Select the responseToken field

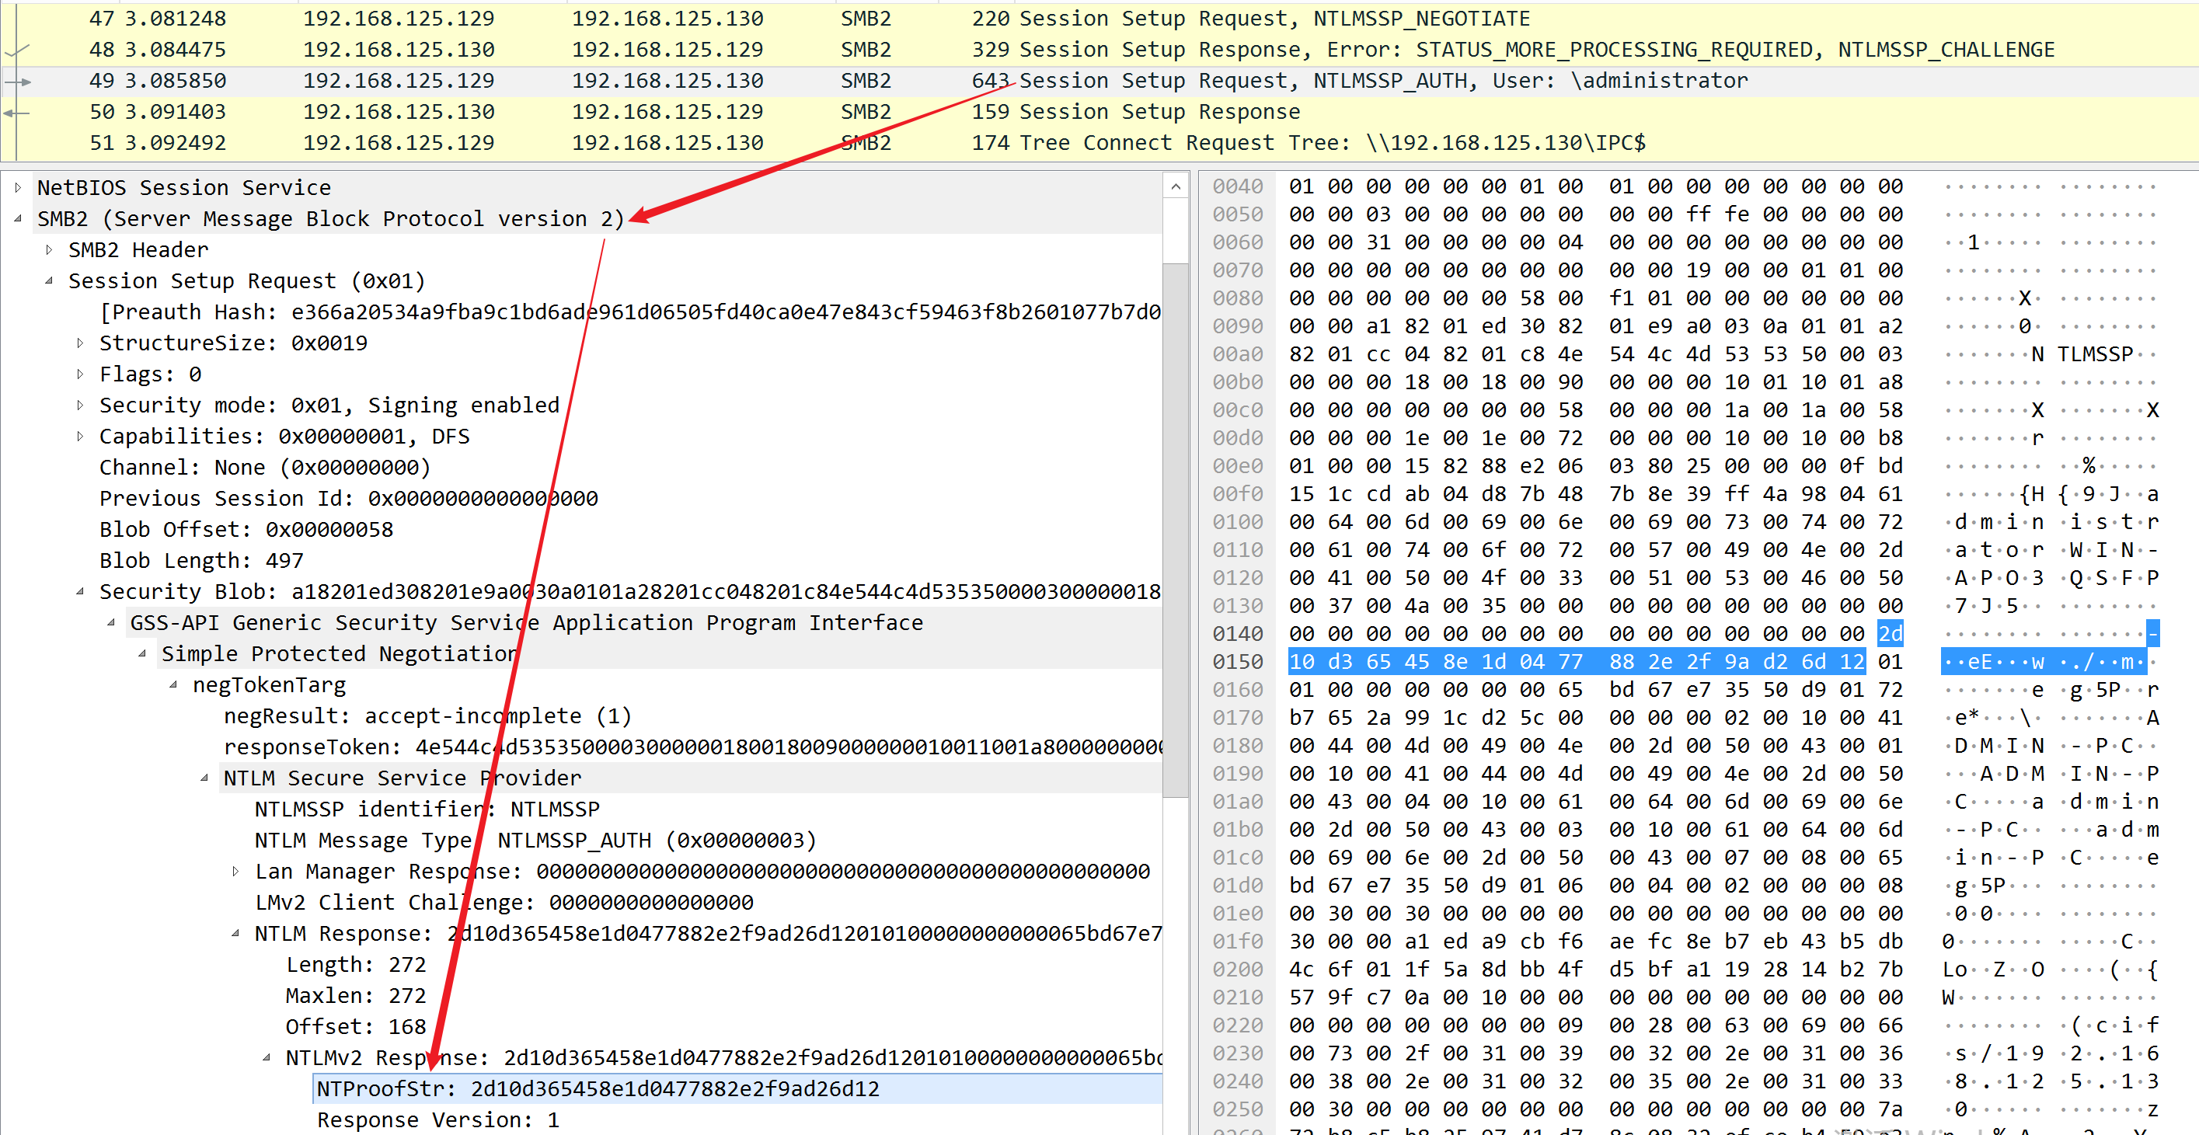coord(692,747)
